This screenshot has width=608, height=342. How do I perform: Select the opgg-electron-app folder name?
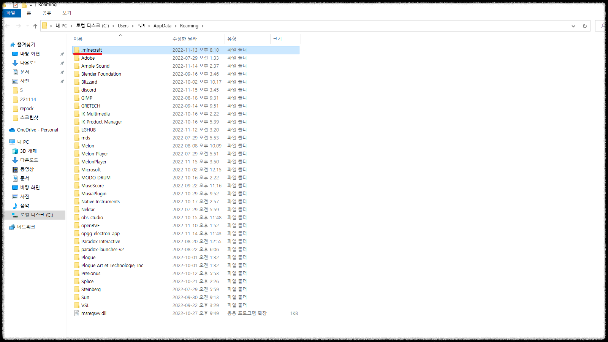(100, 233)
